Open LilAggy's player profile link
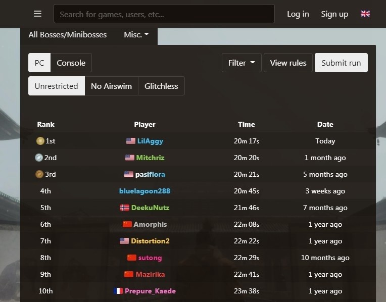 click(x=150, y=141)
